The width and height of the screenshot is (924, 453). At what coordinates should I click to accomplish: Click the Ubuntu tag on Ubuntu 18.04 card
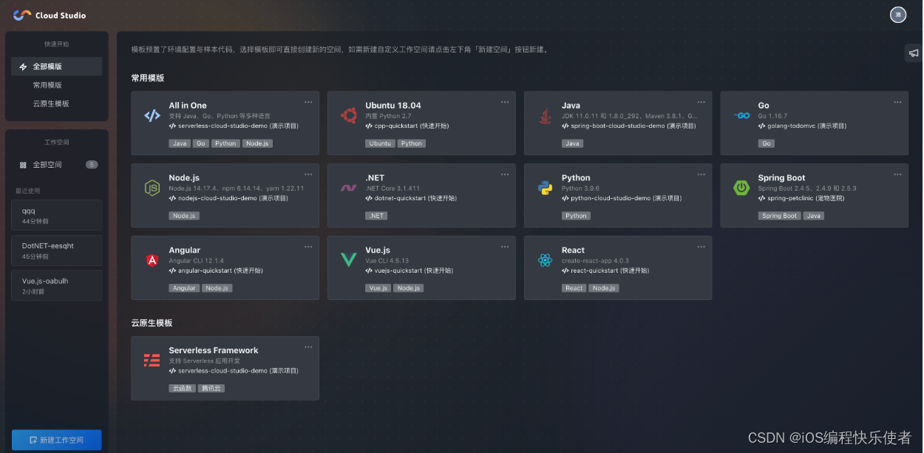(x=380, y=143)
